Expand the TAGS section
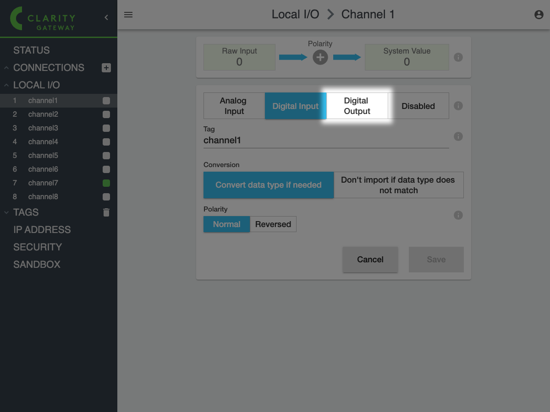Viewport: 550px width, 412px height. [6, 212]
